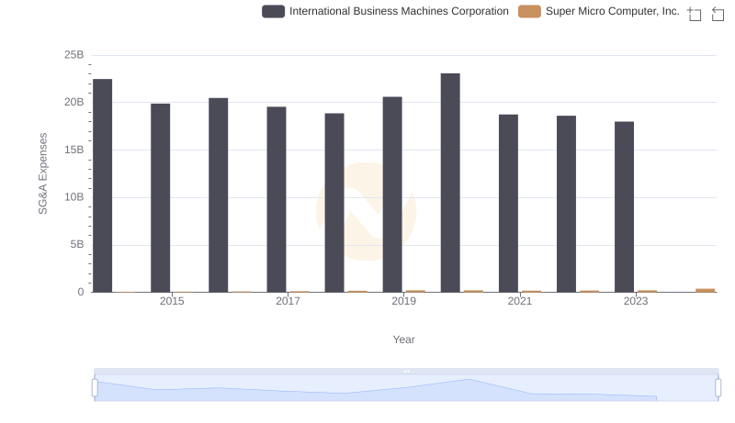The image size is (735, 423).
Task: Click the top grip of the zoom slider
Action: pos(406,371)
